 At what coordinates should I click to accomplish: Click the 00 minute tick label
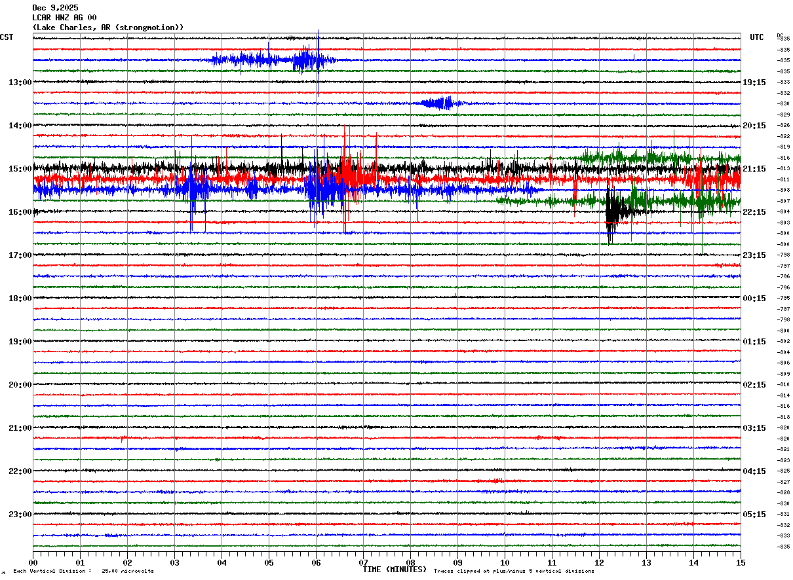pyautogui.click(x=33, y=563)
